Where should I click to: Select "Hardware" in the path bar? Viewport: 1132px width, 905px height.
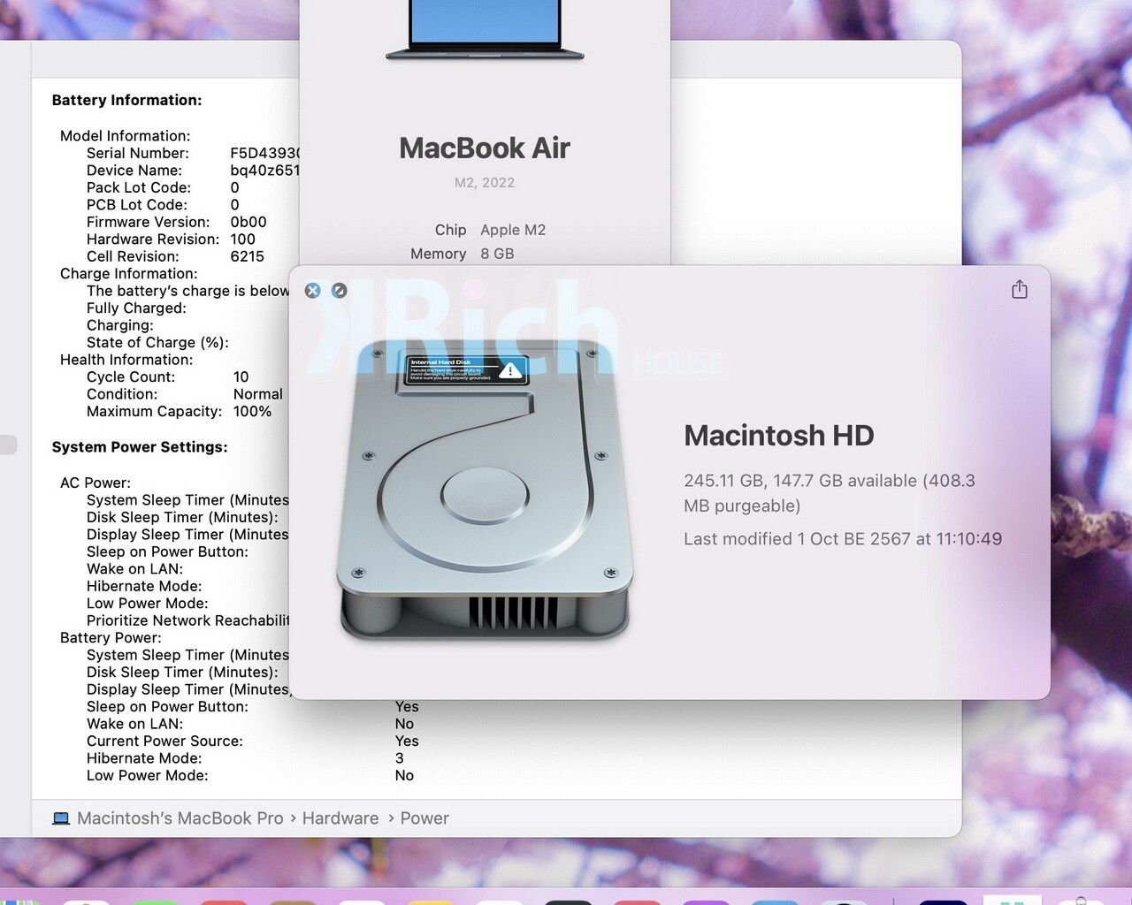[340, 818]
